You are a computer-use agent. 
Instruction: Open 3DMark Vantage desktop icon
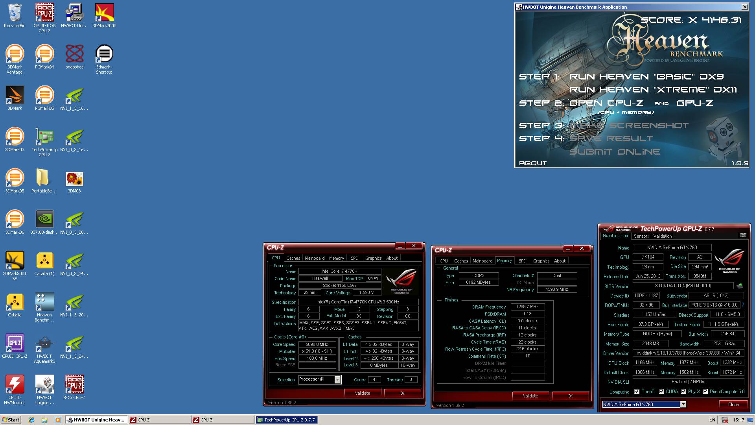(15, 59)
